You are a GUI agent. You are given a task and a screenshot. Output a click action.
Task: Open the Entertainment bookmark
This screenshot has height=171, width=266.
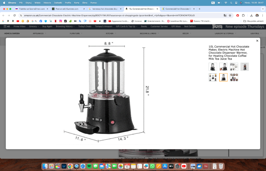[x=154, y=21]
